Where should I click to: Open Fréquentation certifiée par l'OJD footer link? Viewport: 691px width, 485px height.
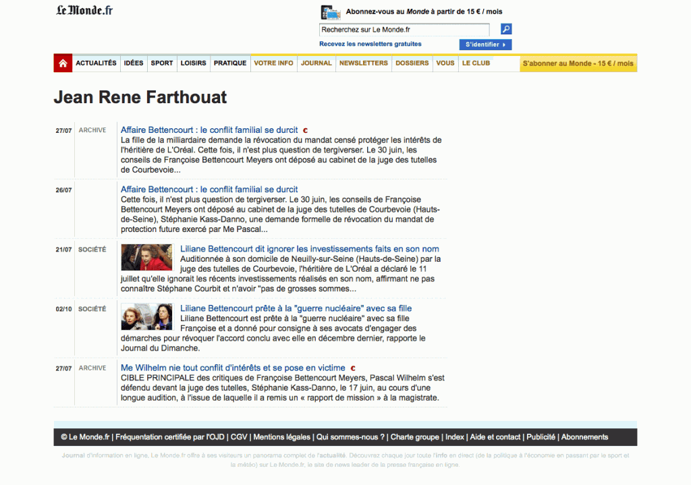click(170, 437)
